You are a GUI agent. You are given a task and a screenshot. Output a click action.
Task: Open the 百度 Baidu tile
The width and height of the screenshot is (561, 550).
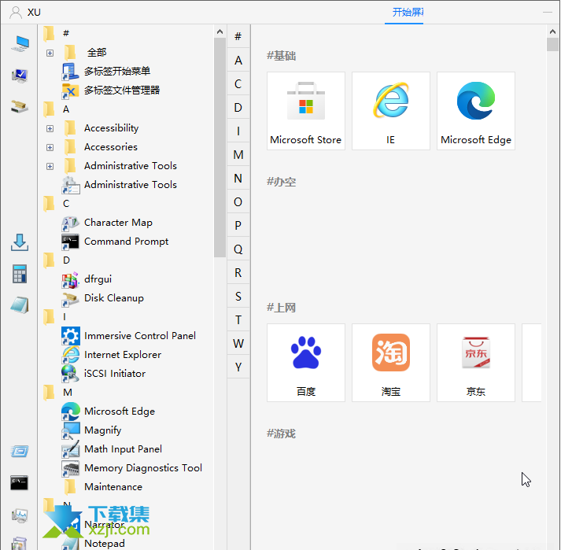(x=306, y=363)
